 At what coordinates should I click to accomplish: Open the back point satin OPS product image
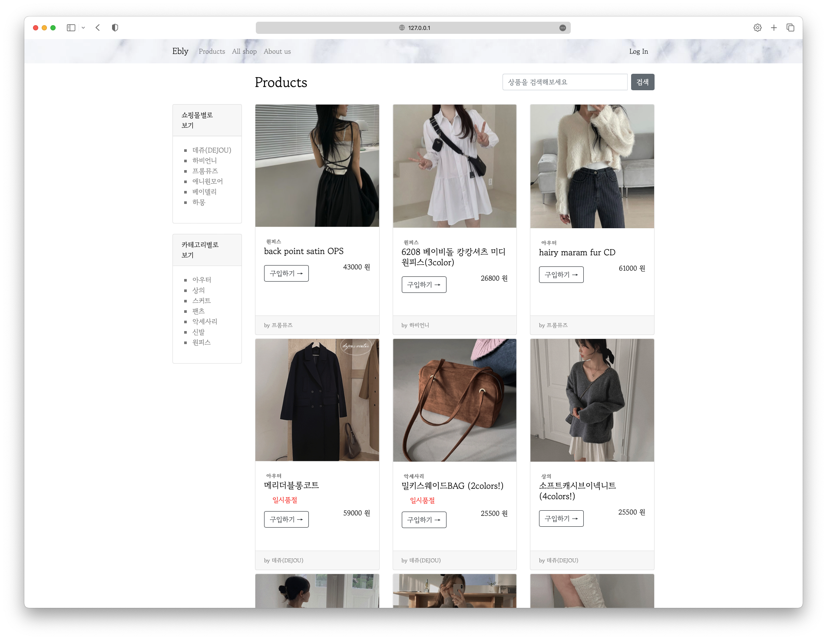tap(317, 166)
